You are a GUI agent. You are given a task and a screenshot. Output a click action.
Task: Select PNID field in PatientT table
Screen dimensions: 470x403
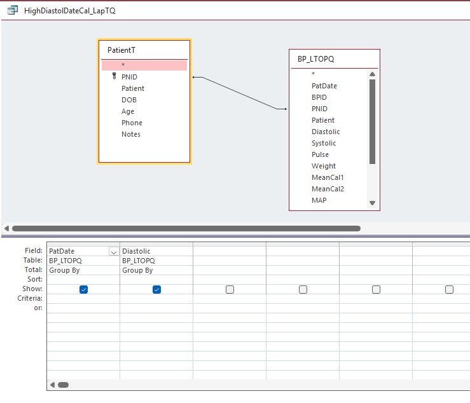[129, 77]
